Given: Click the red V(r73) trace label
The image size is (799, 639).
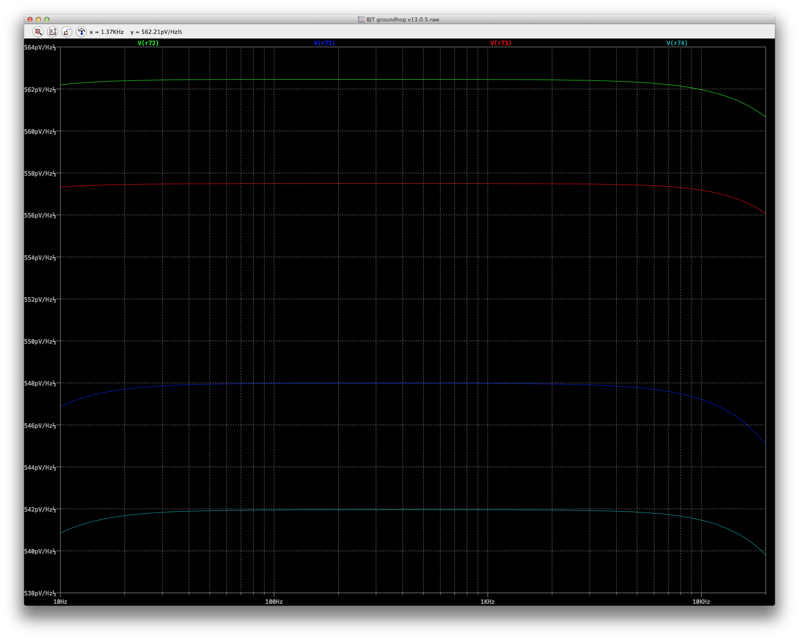Looking at the screenshot, I should pyautogui.click(x=501, y=43).
